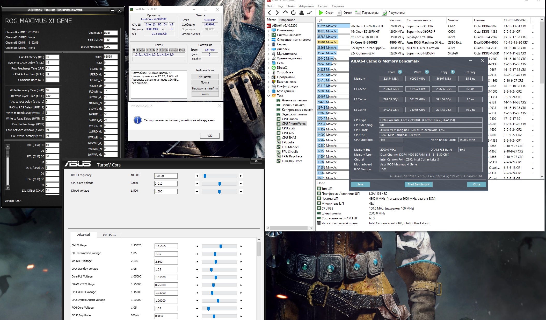Click the Read info icon in benchmark
Viewport: 546px width, 320px height.
(400, 72)
